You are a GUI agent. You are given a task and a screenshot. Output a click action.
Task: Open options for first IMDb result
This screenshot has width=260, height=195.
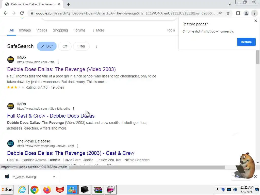(x=58, y=62)
